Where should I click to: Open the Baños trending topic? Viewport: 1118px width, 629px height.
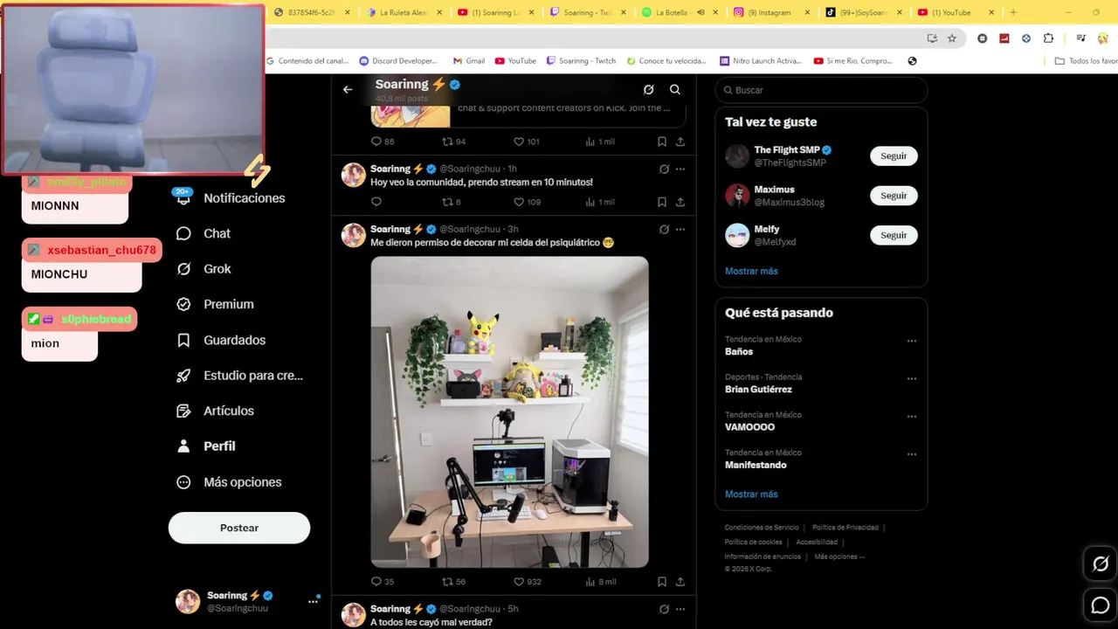coord(739,351)
